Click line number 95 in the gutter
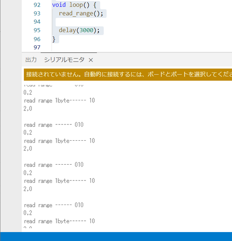The height and width of the screenshot is (241, 232). click(x=37, y=30)
